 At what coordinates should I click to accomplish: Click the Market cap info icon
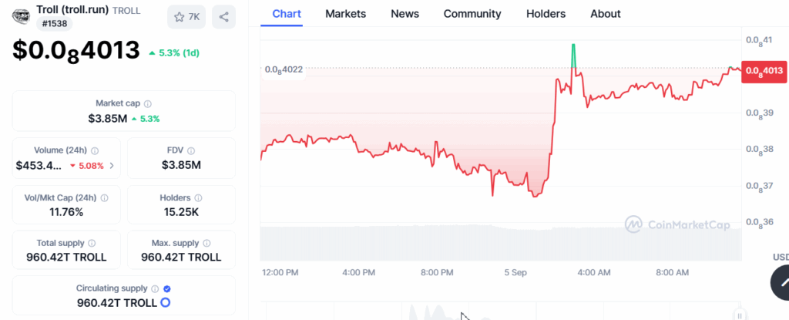pos(148,103)
